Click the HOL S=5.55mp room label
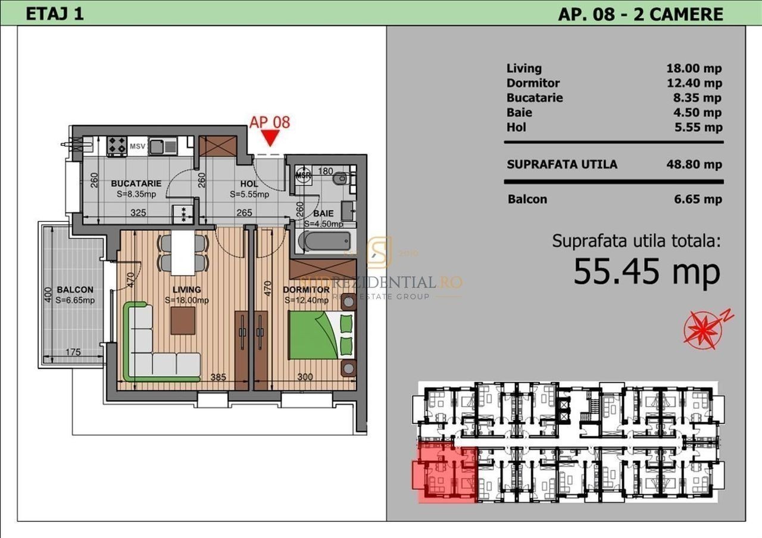 [249, 189]
